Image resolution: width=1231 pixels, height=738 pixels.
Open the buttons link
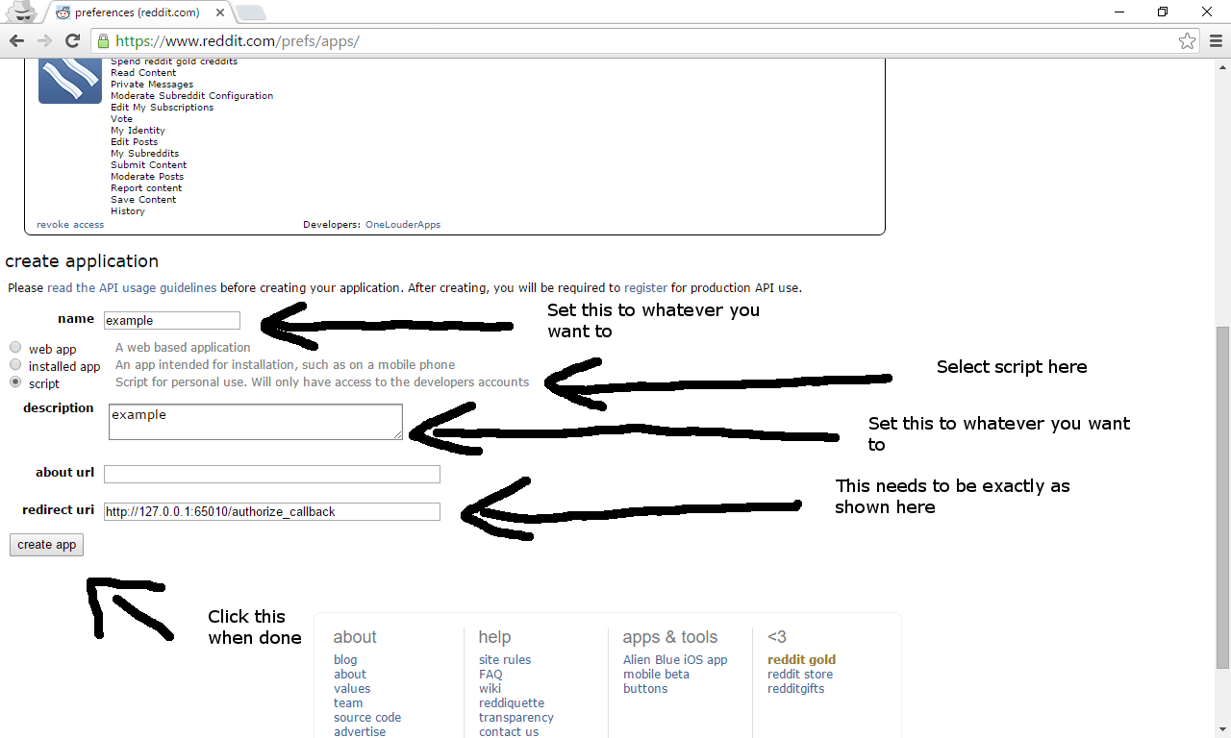coord(645,689)
